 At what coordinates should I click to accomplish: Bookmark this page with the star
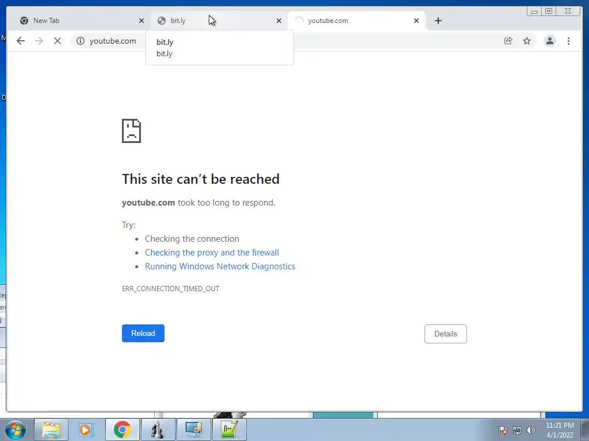pyautogui.click(x=527, y=41)
